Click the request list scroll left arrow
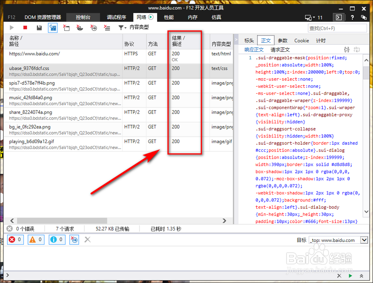This screenshot has width=373, height=283. coord(12,221)
